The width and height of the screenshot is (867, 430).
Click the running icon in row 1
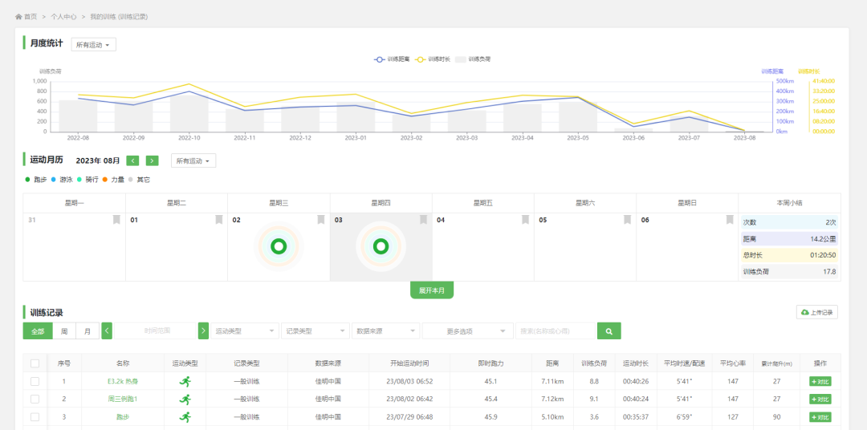pos(185,381)
